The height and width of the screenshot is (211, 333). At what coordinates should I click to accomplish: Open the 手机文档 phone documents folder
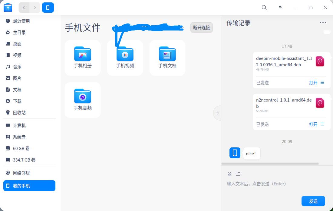(x=167, y=58)
